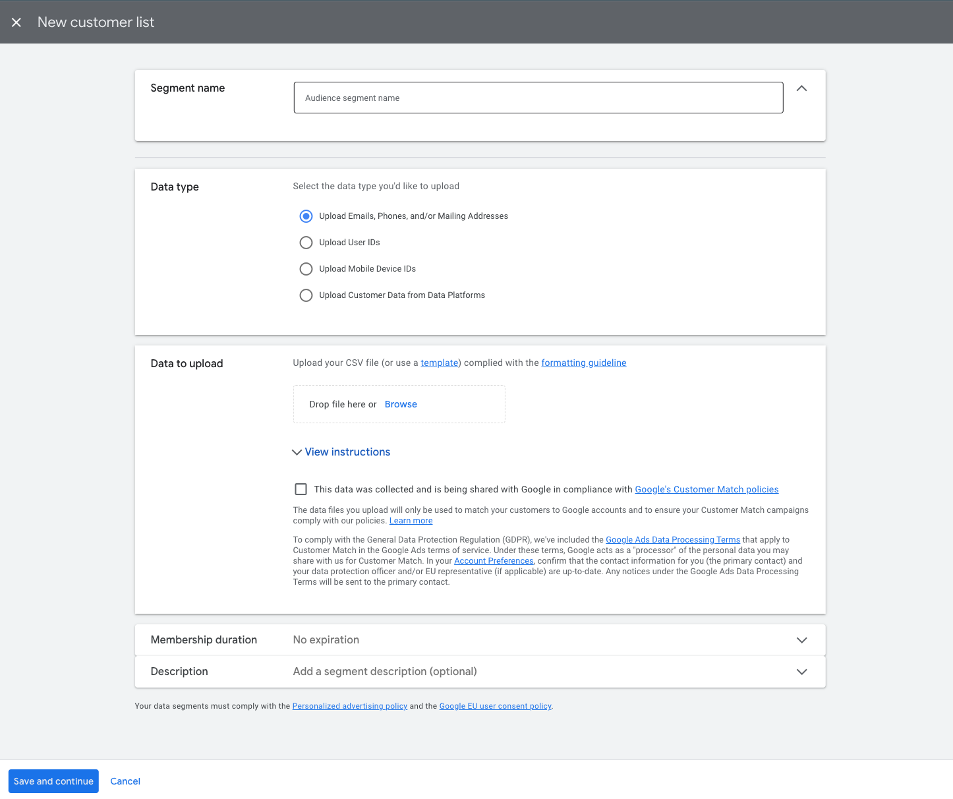Image resolution: width=953 pixels, height=799 pixels.
Task: Check the Customer Match compliance checkbox
Action: click(301, 489)
